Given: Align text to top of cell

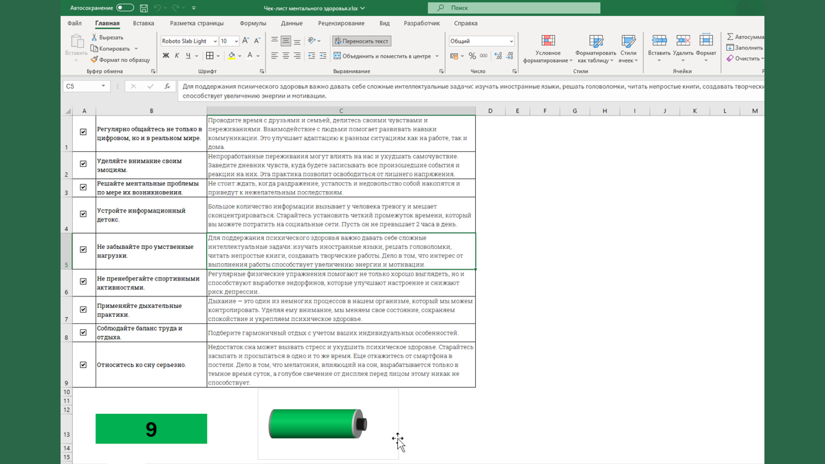Looking at the screenshot, I should 275,41.
